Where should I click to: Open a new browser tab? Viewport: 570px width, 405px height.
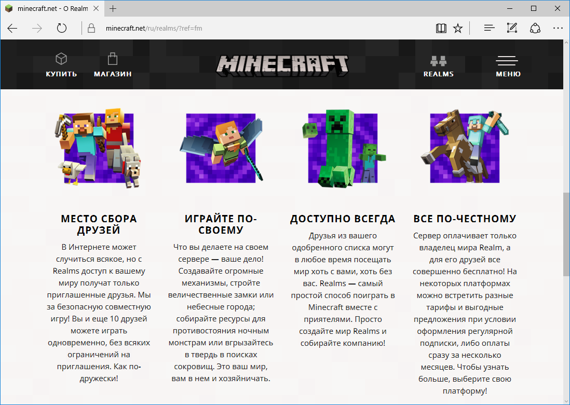(113, 8)
